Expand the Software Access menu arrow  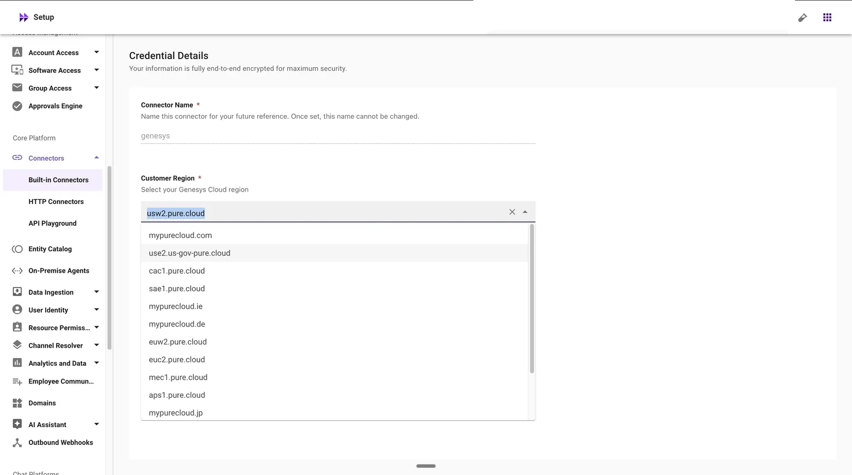point(96,70)
